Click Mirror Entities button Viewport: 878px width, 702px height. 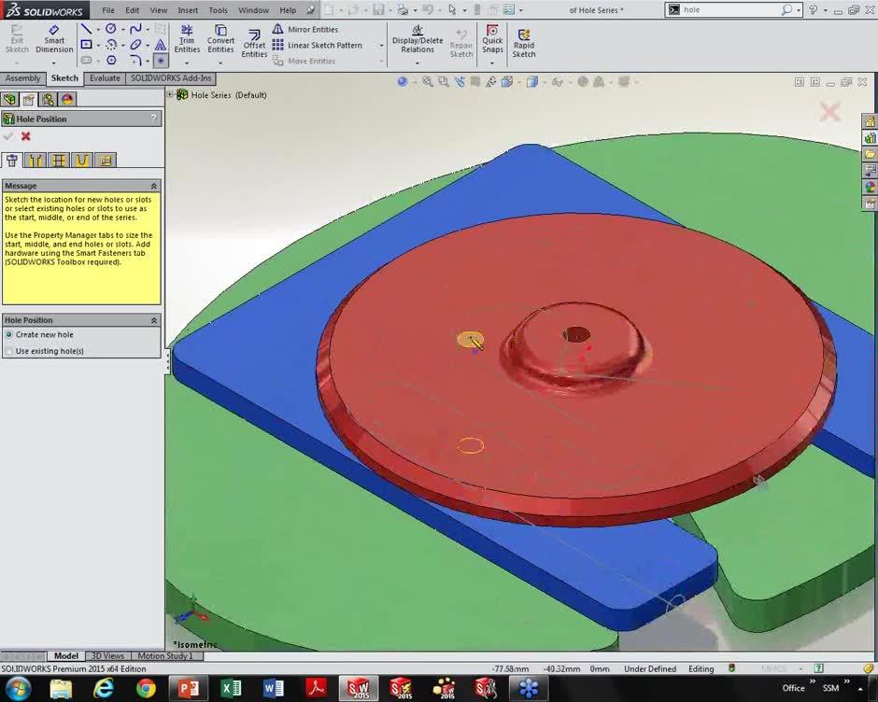click(305, 29)
